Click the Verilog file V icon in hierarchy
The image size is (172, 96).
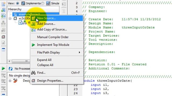(x=20, y=22)
